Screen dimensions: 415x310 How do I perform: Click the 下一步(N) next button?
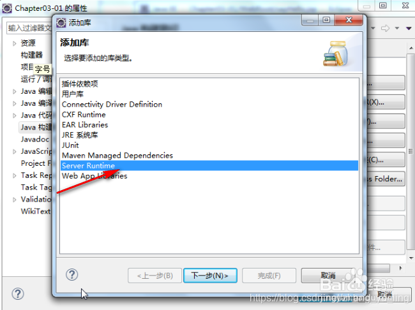coord(210,276)
